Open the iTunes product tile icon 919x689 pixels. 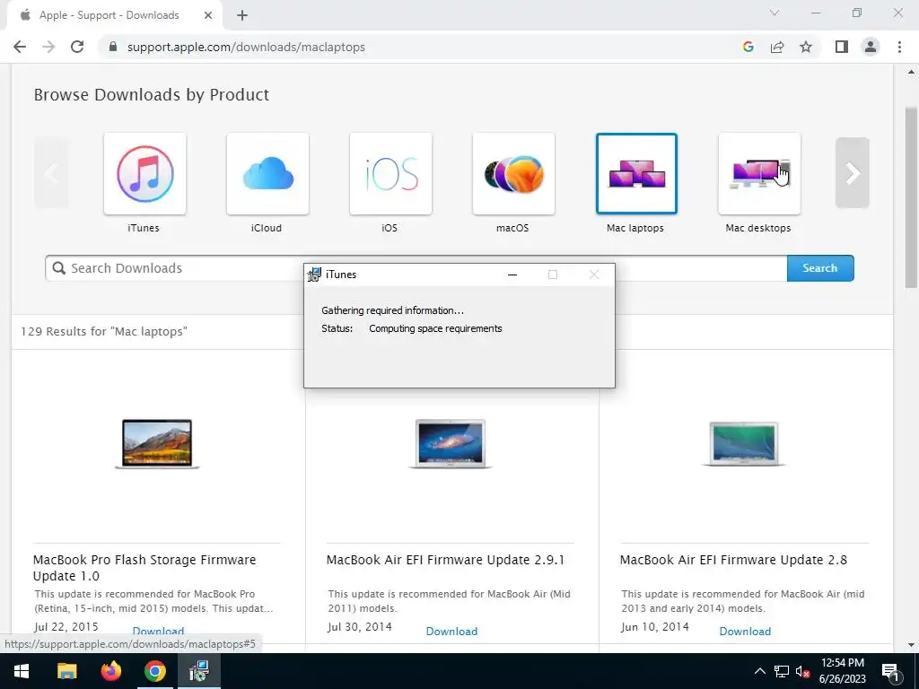(x=144, y=173)
